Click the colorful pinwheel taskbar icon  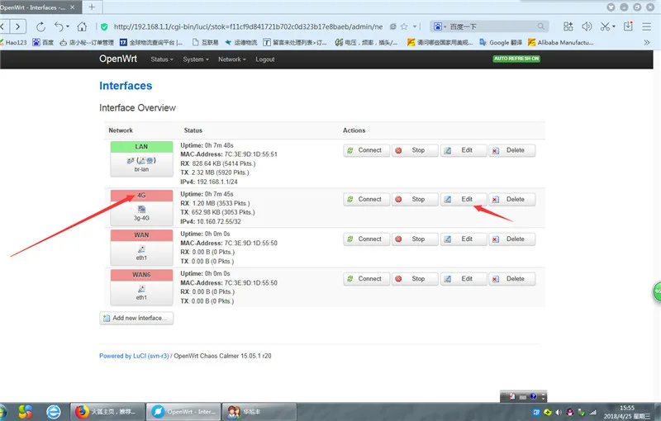point(26,411)
